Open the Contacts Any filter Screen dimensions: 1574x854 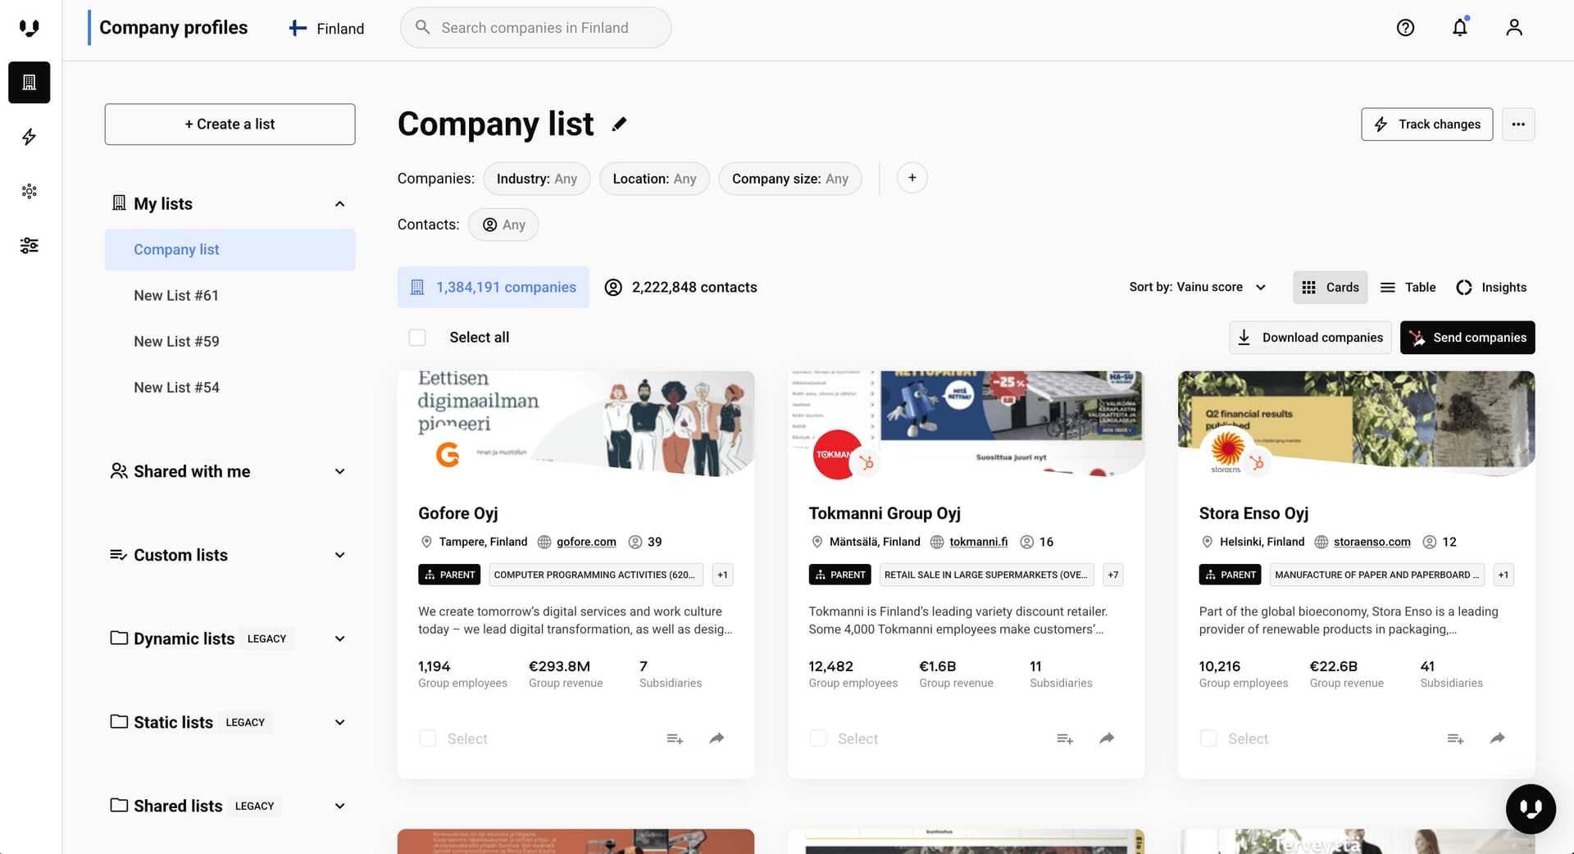click(x=503, y=225)
